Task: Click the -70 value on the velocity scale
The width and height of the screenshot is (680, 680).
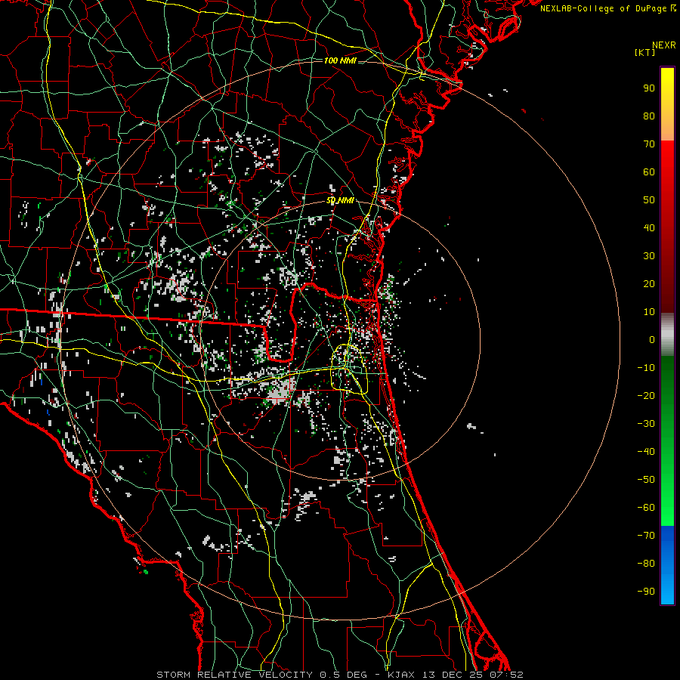Action: tap(646, 536)
